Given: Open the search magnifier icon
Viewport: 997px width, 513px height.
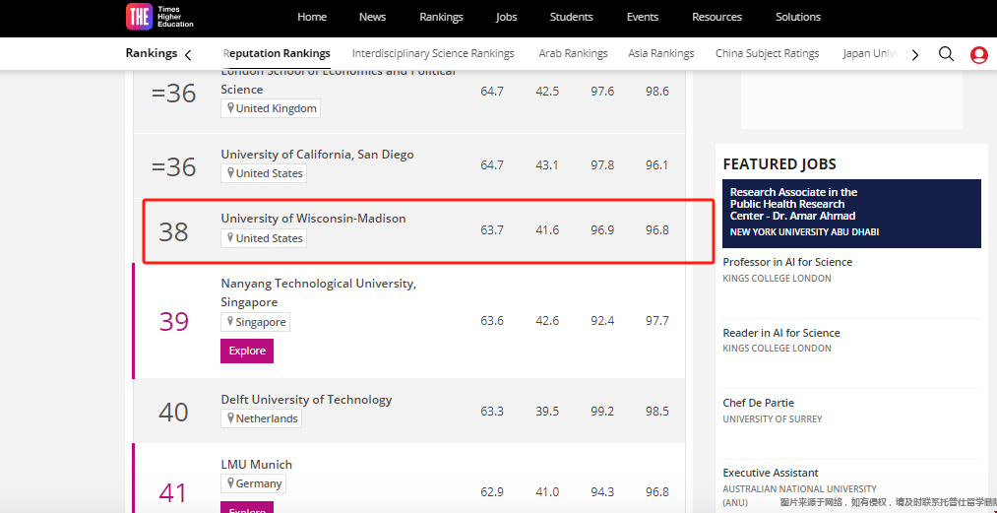Looking at the screenshot, I should click(946, 54).
